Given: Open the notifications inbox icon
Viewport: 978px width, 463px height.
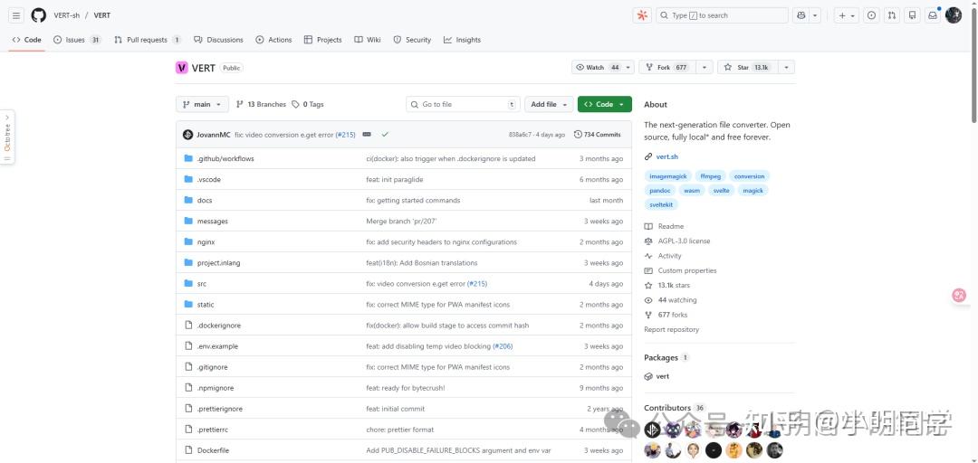Looking at the screenshot, I should tap(932, 15).
